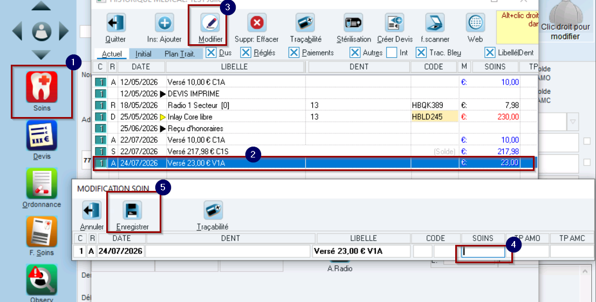Click the SOINS input field in Modification Soin
This screenshot has height=302, width=596.
tap(483, 251)
